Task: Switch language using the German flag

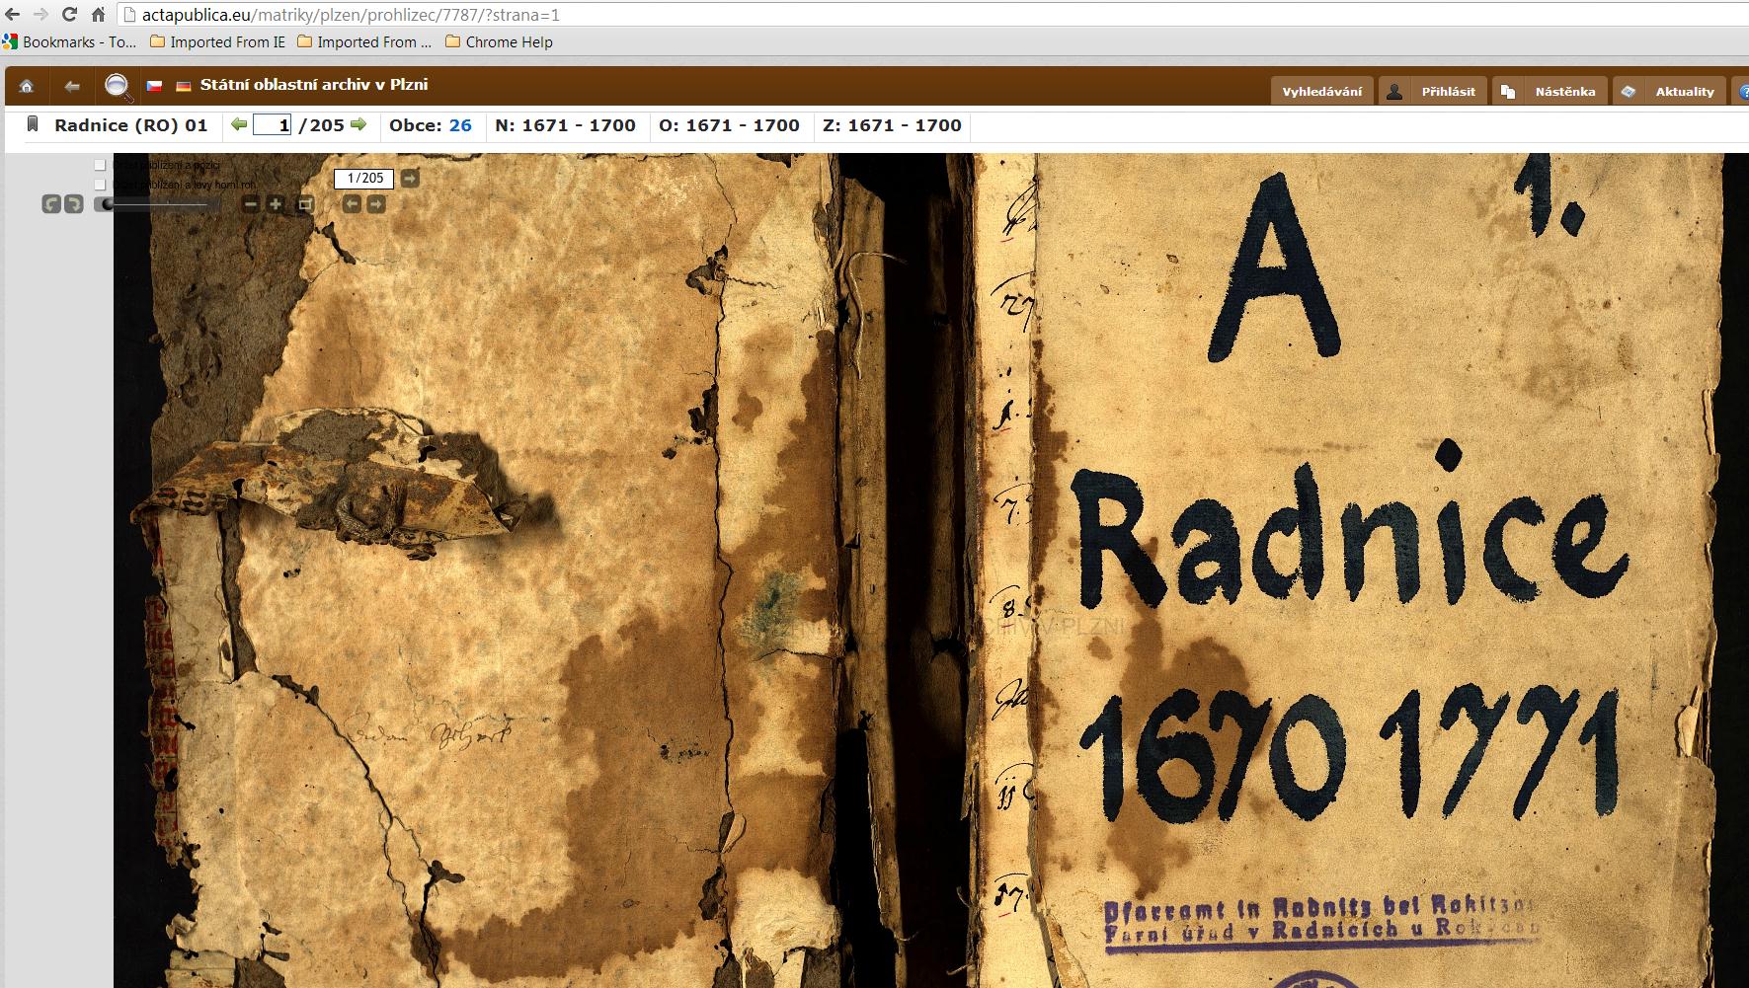Action: pyautogui.click(x=183, y=87)
